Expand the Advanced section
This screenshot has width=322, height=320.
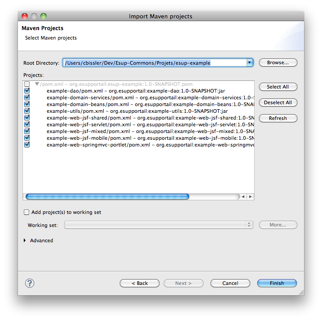25,240
